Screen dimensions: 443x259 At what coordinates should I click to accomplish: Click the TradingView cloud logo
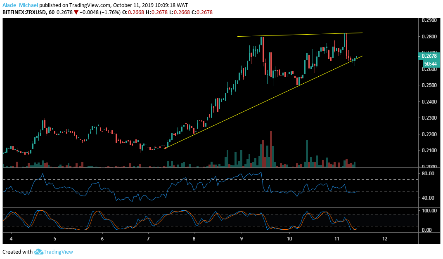point(38,252)
